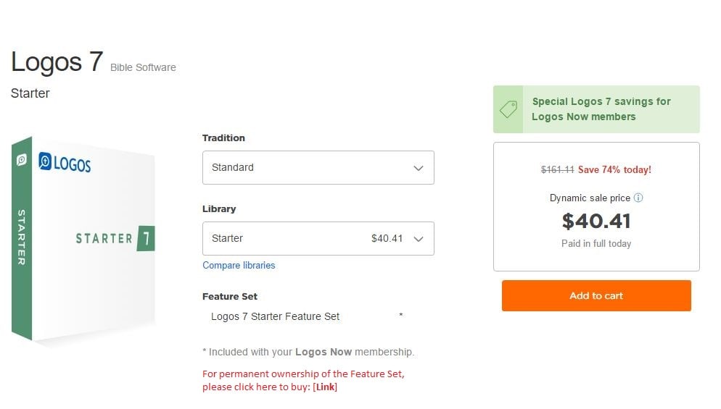Click the Special Logos 7 savings banner text
This screenshot has height=409, width=721.
click(x=601, y=109)
